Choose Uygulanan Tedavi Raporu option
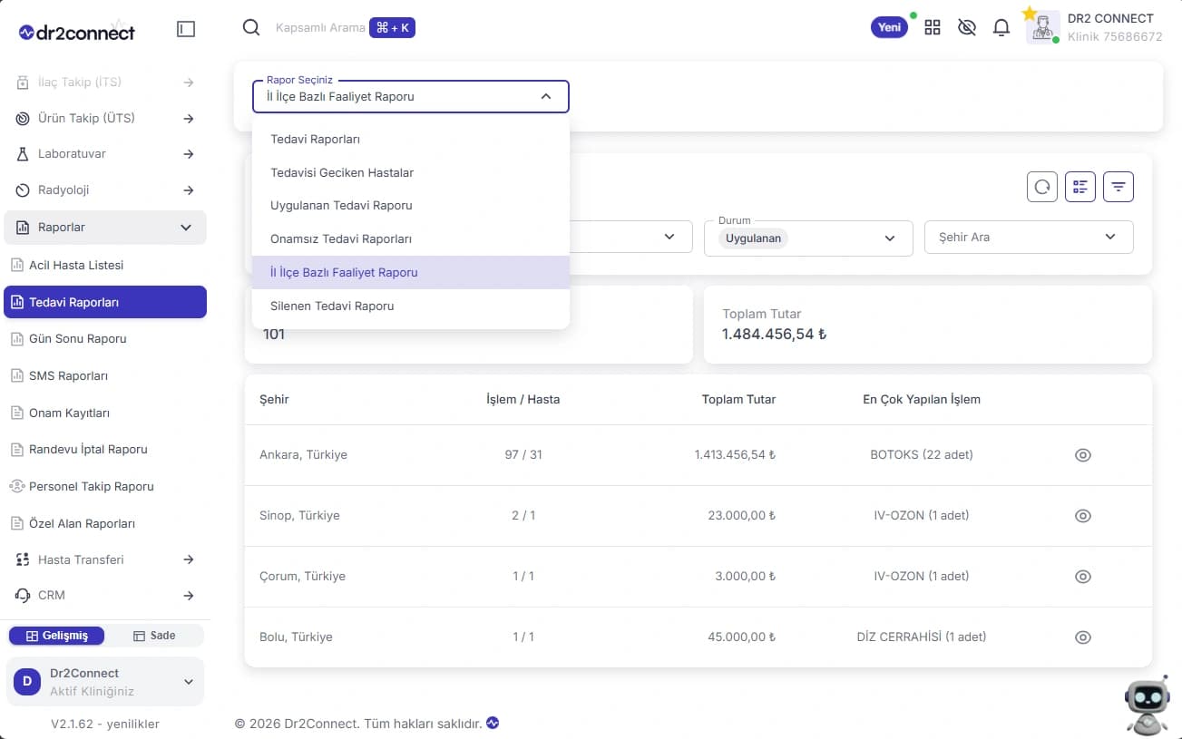The height and width of the screenshot is (739, 1182). [x=411, y=206]
